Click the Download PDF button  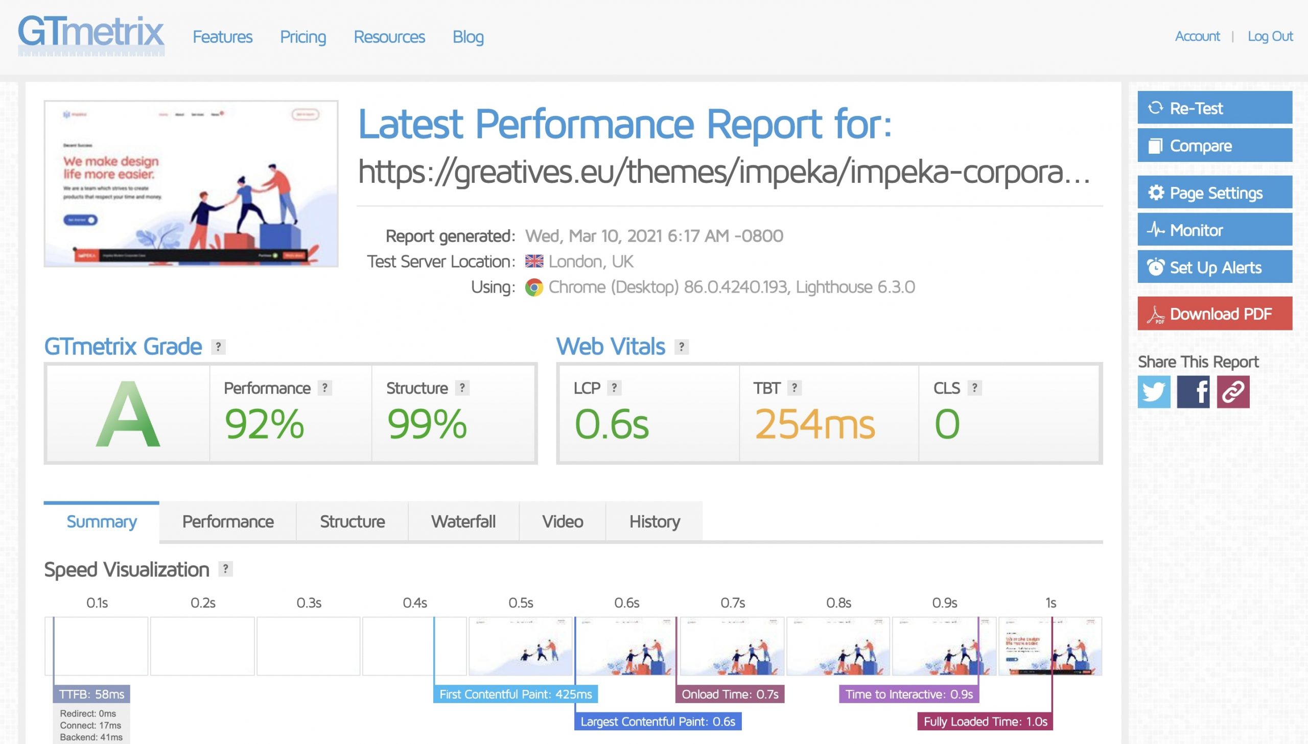[1214, 313]
